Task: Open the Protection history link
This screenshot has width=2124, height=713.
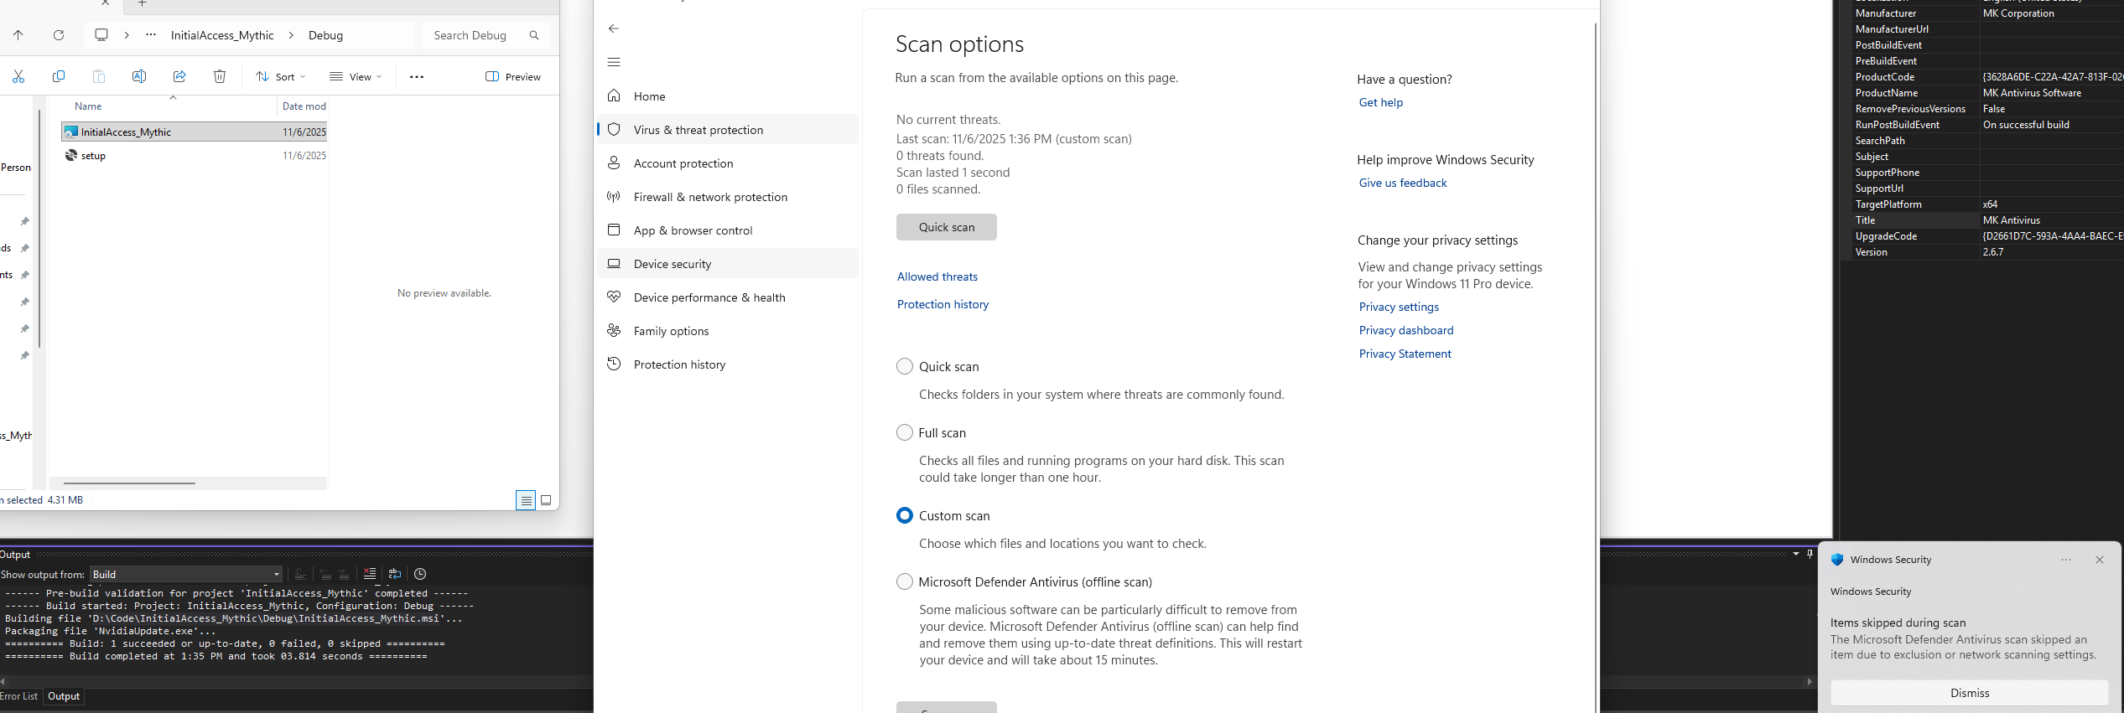Action: click(x=943, y=305)
